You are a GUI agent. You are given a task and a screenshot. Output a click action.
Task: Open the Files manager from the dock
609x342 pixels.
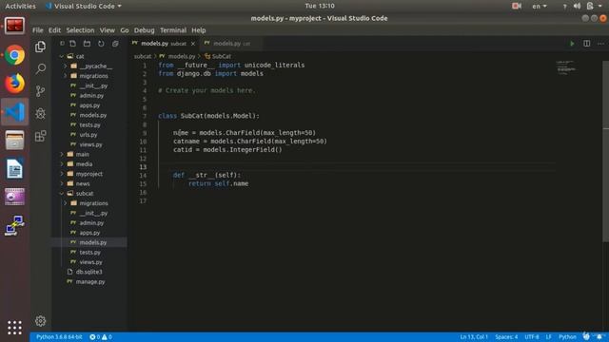point(15,141)
